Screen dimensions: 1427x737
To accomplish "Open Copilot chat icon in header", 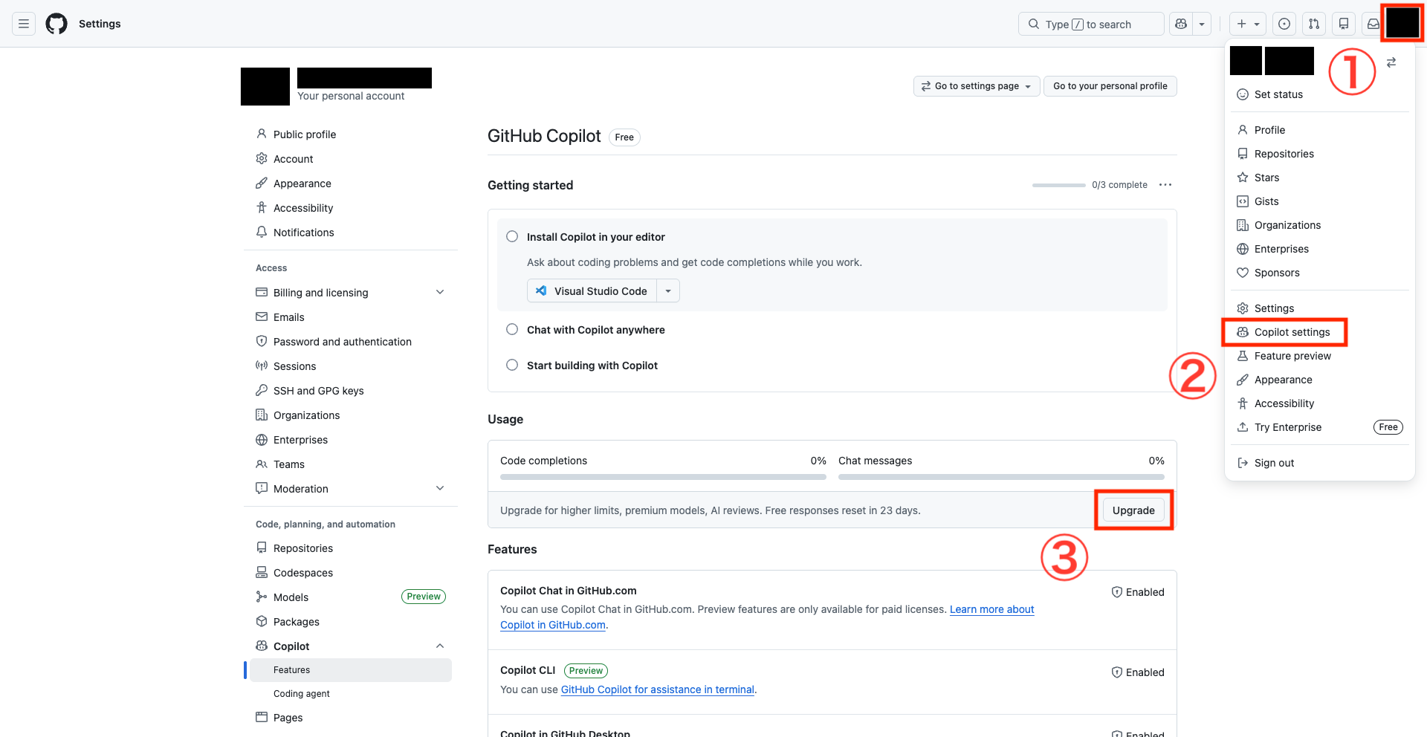I will point(1181,24).
